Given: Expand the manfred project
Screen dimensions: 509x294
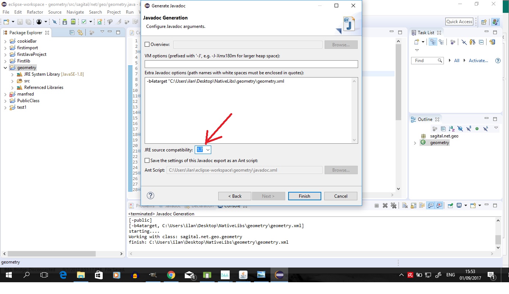Looking at the screenshot, I should pos(6,94).
